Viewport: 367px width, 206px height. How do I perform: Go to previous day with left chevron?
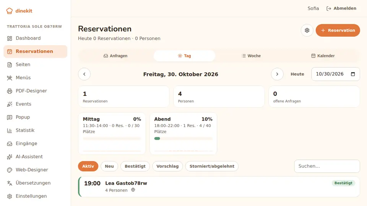84,74
